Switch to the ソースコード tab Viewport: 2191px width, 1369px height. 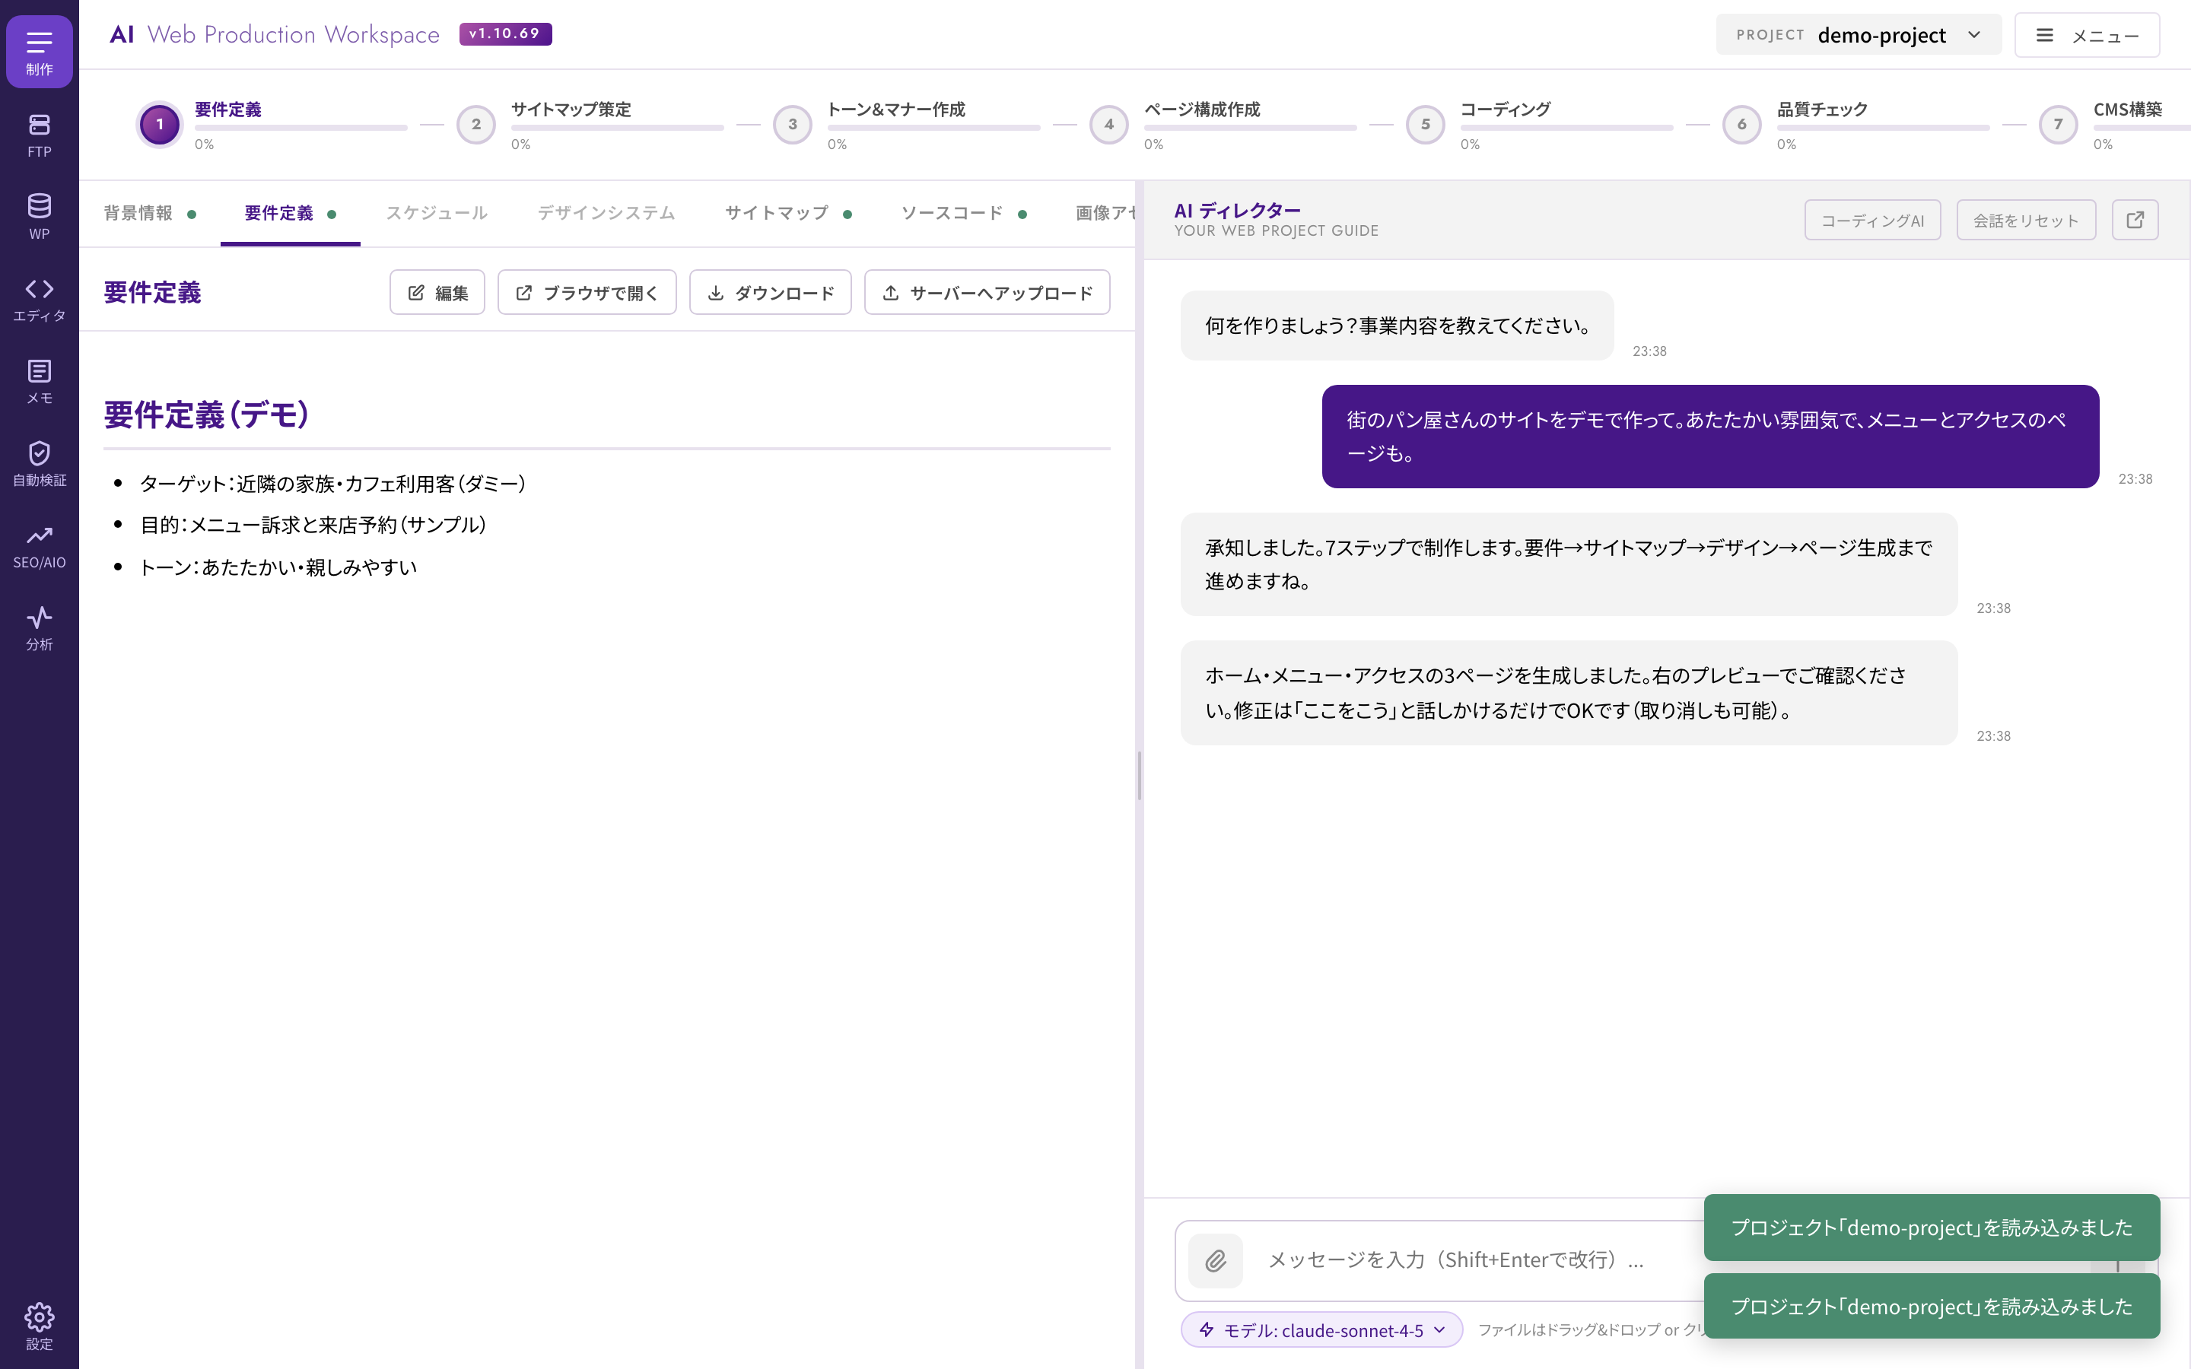tap(963, 214)
